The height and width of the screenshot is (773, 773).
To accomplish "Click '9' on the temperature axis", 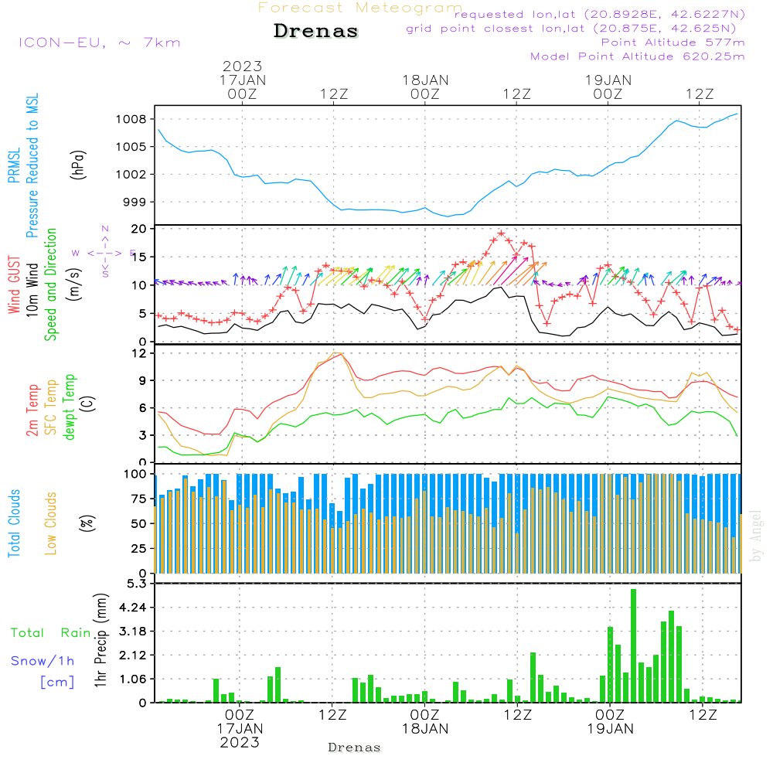I will pos(143,380).
